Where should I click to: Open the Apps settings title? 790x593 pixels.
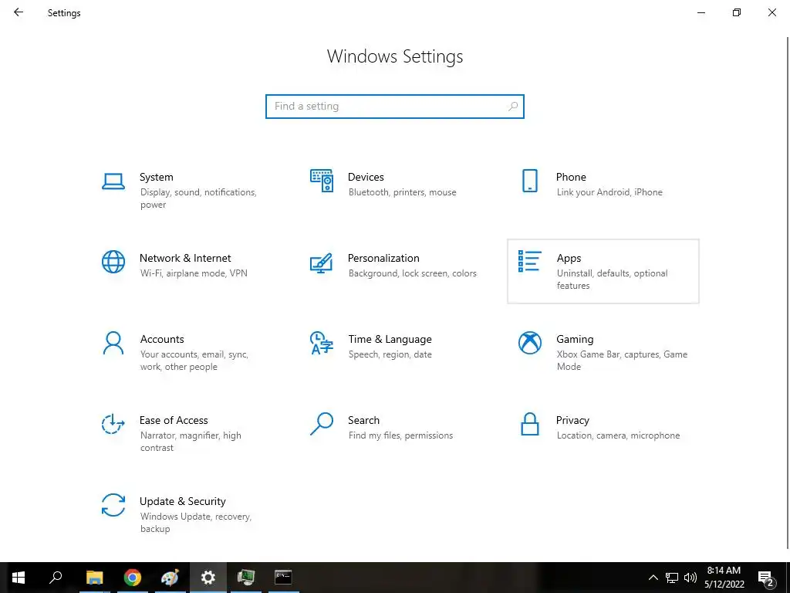click(x=569, y=259)
